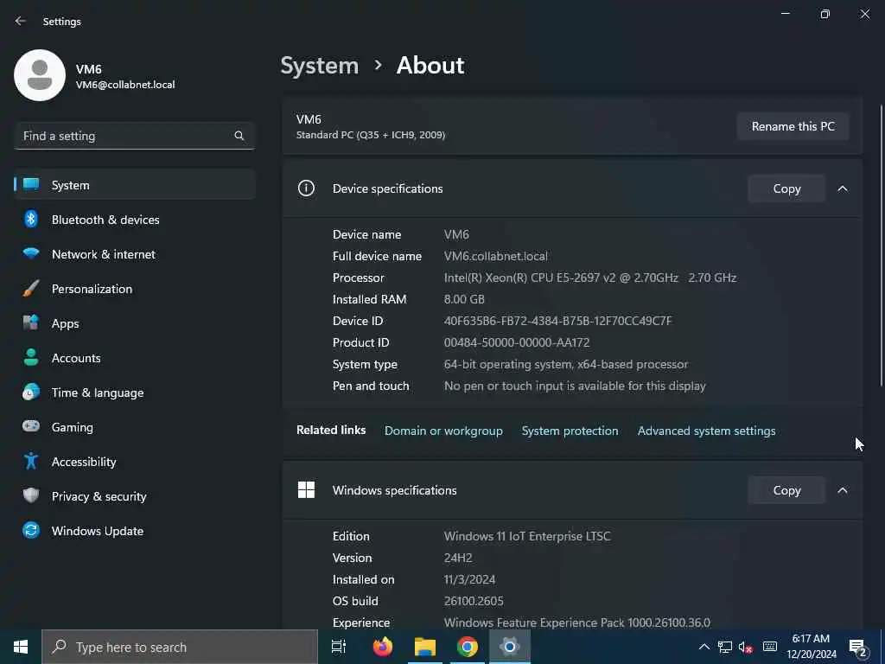This screenshot has height=664, width=885.
Task: Go to Gaming settings
Action: pos(135,427)
